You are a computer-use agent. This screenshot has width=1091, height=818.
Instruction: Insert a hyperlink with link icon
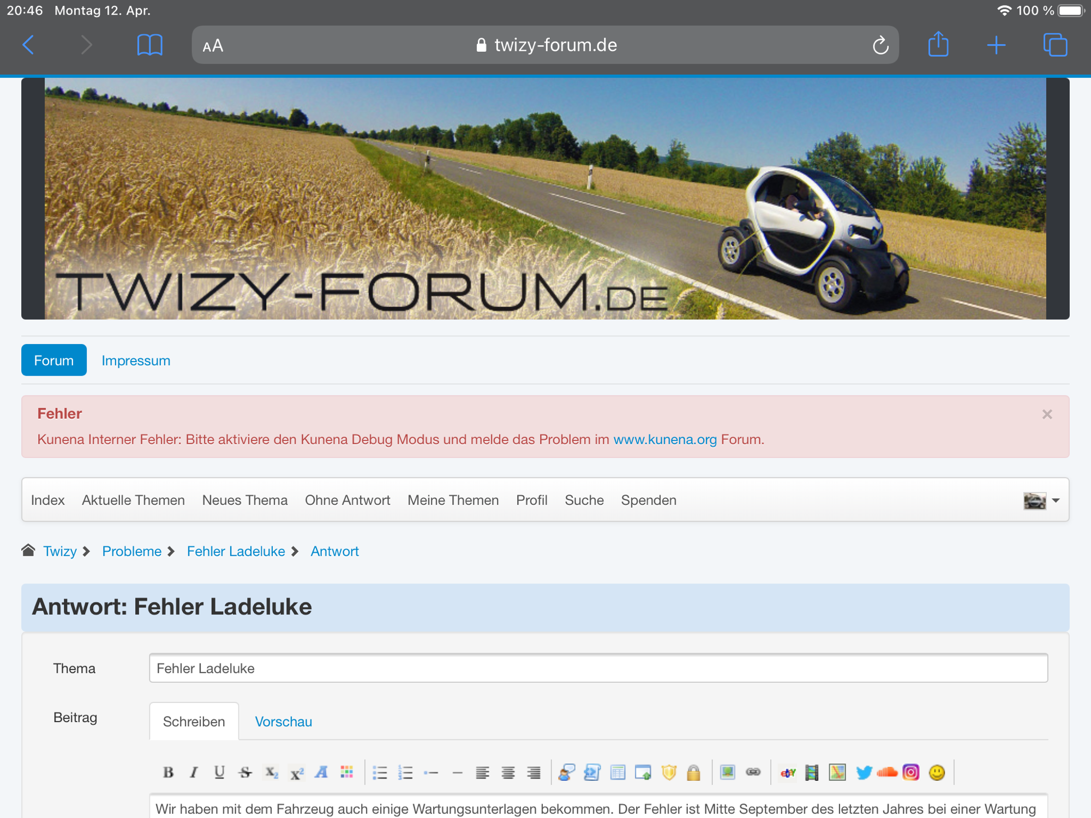click(x=753, y=772)
